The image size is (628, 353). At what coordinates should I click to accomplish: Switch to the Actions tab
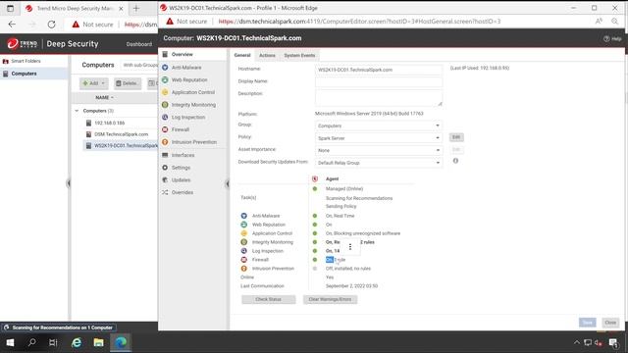click(x=267, y=55)
